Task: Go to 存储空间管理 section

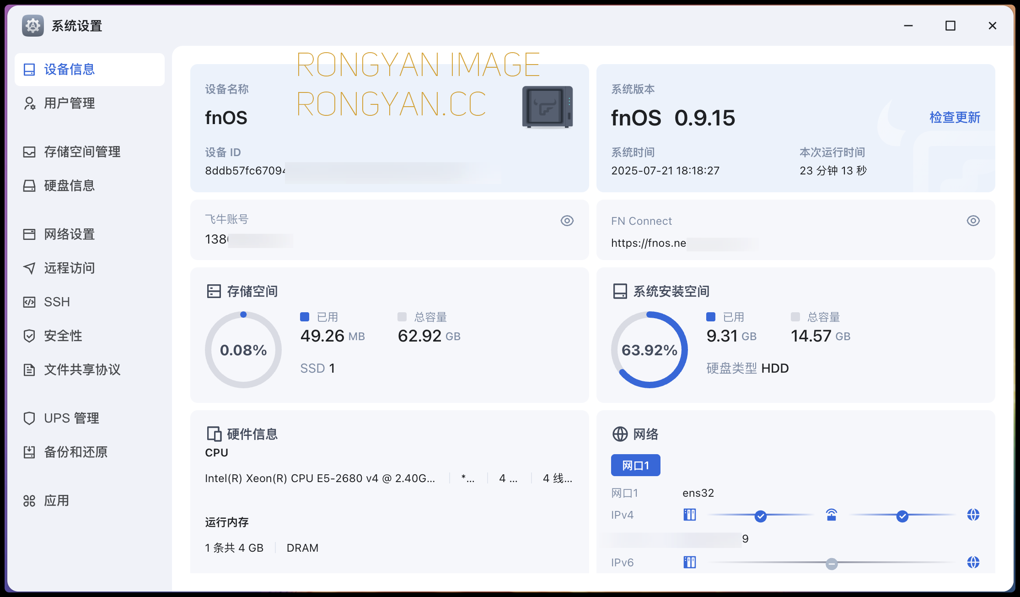Action: [x=90, y=152]
